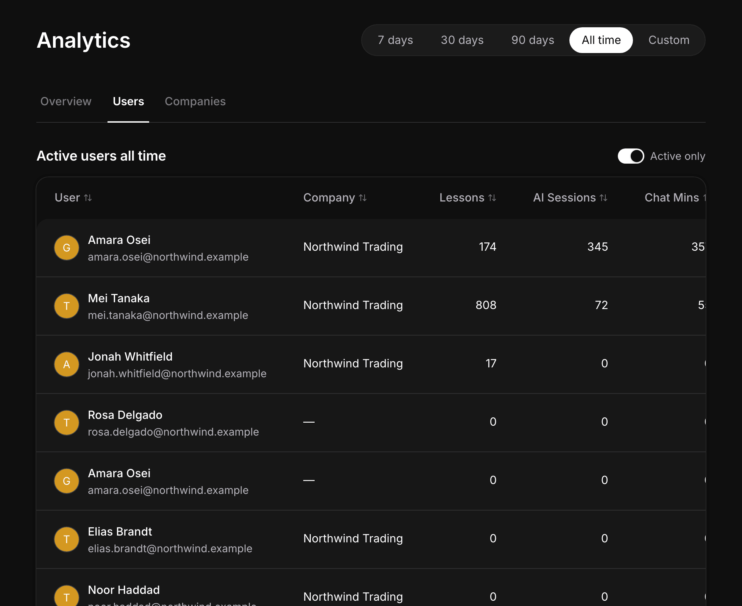
Task: Click the Mei Tanaka name
Action: (x=119, y=298)
